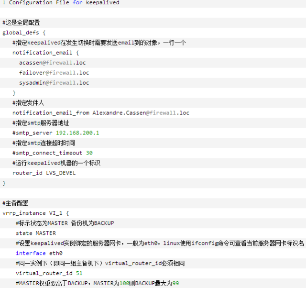This screenshot has width=306, height=288.
Task: Click the 'state MASTER' line
Action: coord(36,233)
